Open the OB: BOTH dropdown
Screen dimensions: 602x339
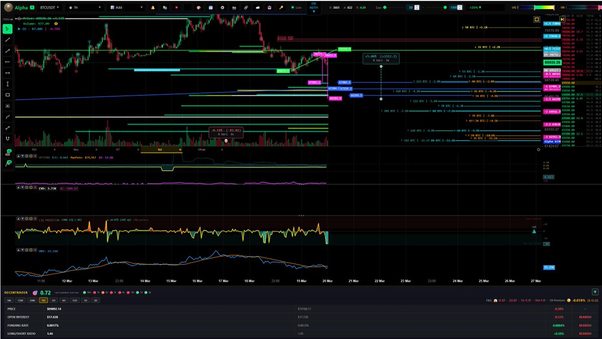click(x=314, y=8)
